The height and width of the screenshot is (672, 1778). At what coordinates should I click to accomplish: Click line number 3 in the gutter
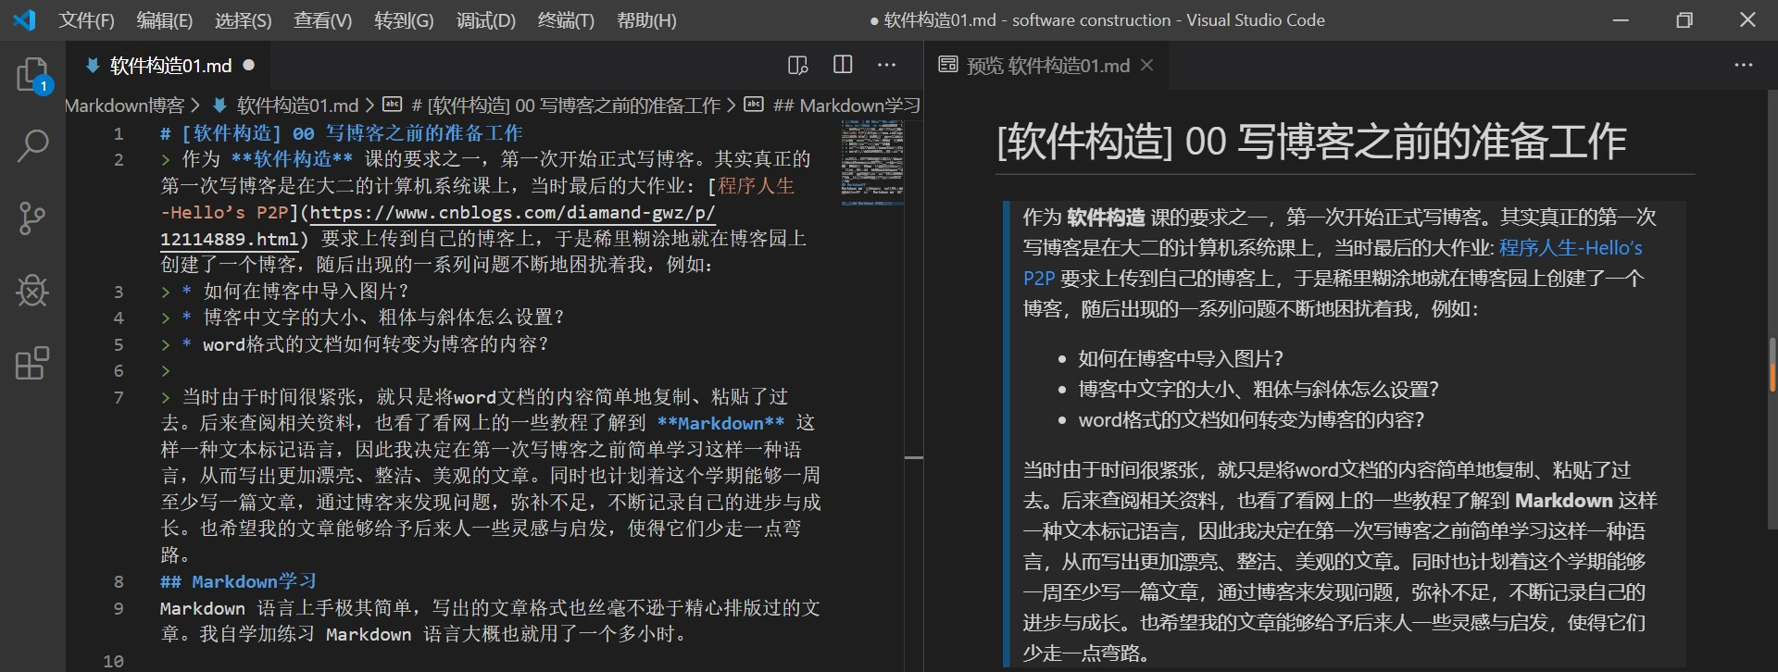pyautogui.click(x=119, y=292)
